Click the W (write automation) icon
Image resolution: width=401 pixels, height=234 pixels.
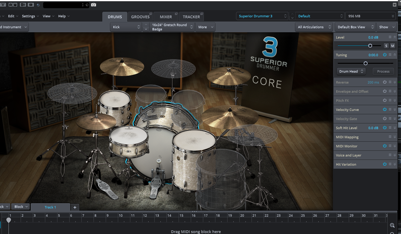(x=15, y=5)
